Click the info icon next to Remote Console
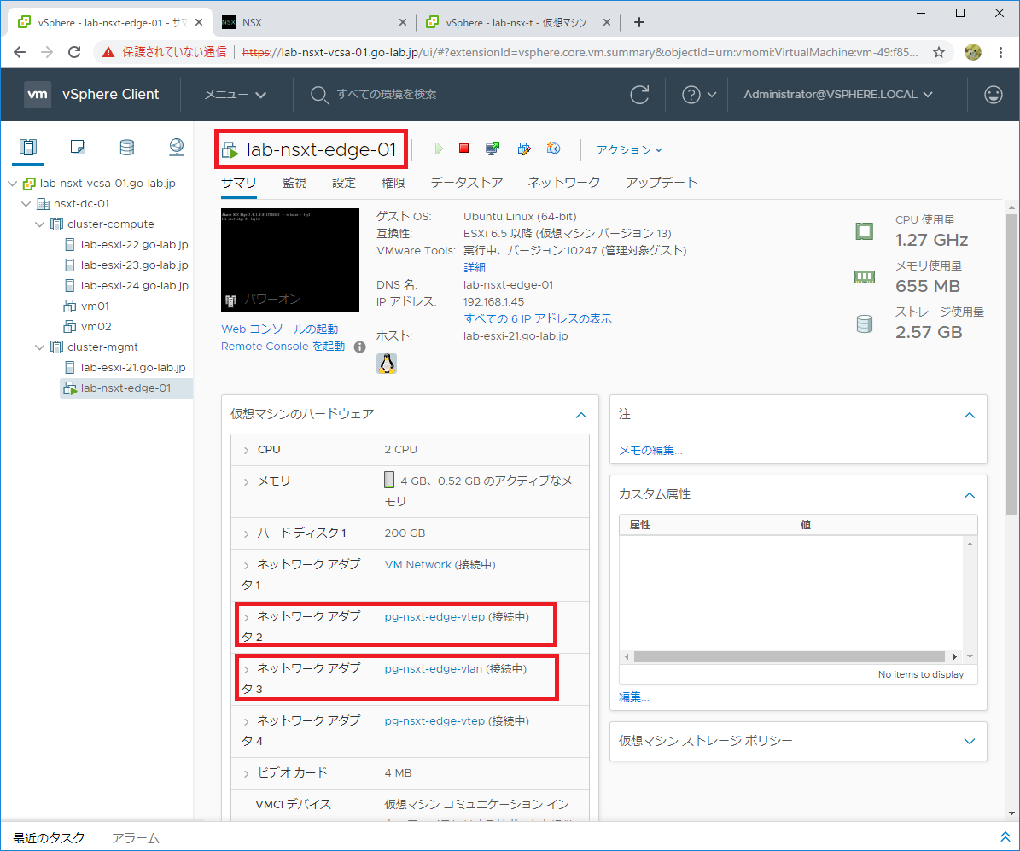Screen dimensions: 1020x851 (x=359, y=347)
